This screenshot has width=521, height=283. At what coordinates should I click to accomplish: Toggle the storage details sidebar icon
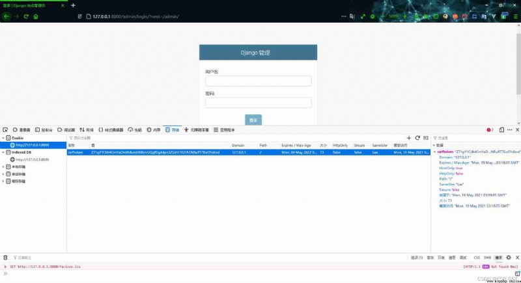coord(426,138)
